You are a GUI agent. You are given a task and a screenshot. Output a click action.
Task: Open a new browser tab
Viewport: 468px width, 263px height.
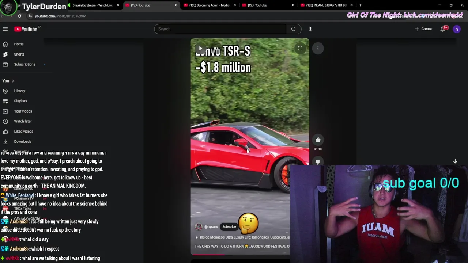click(360, 5)
